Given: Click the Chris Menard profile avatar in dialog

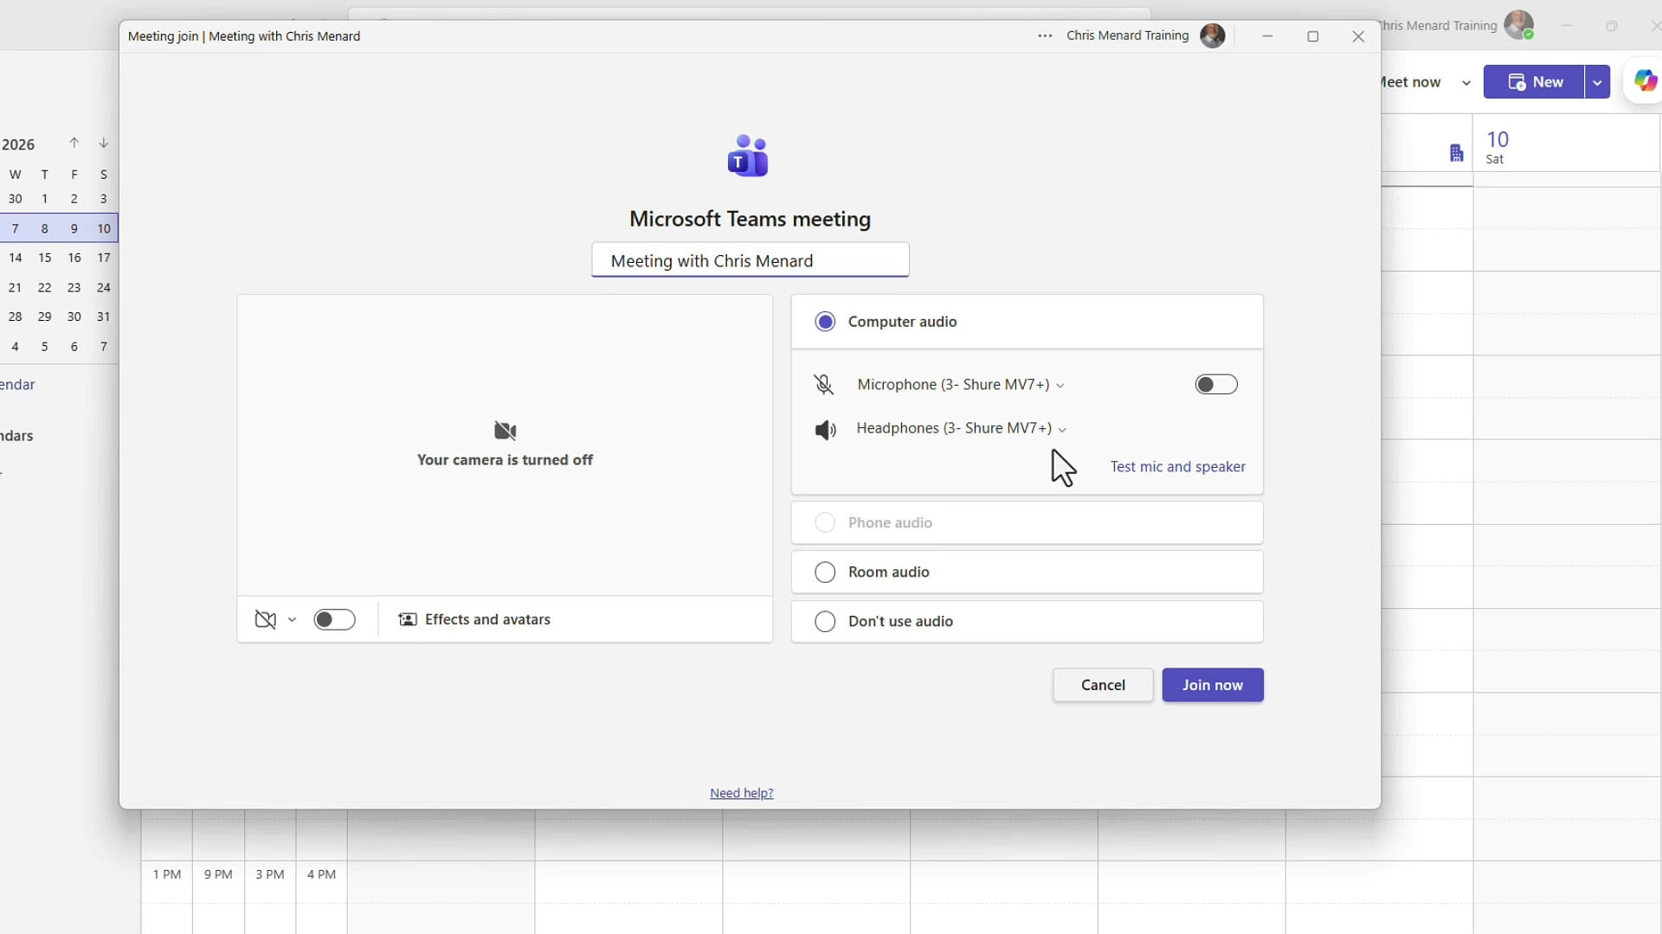Looking at the screenshot, I should click(1212, 35).
